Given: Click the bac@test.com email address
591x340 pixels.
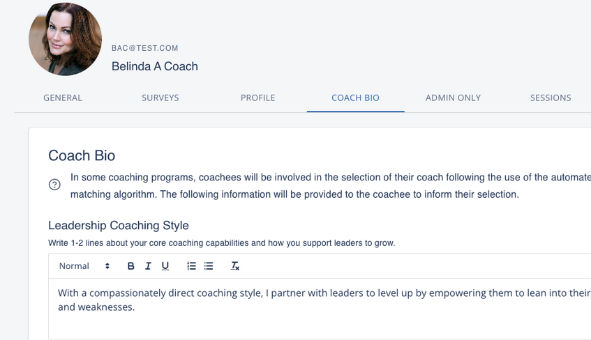Looking at the screenshot, I should [x=145, y=48].
